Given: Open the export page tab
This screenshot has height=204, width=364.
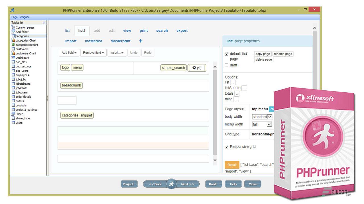Looking at the screenshot, I should 182,31.
